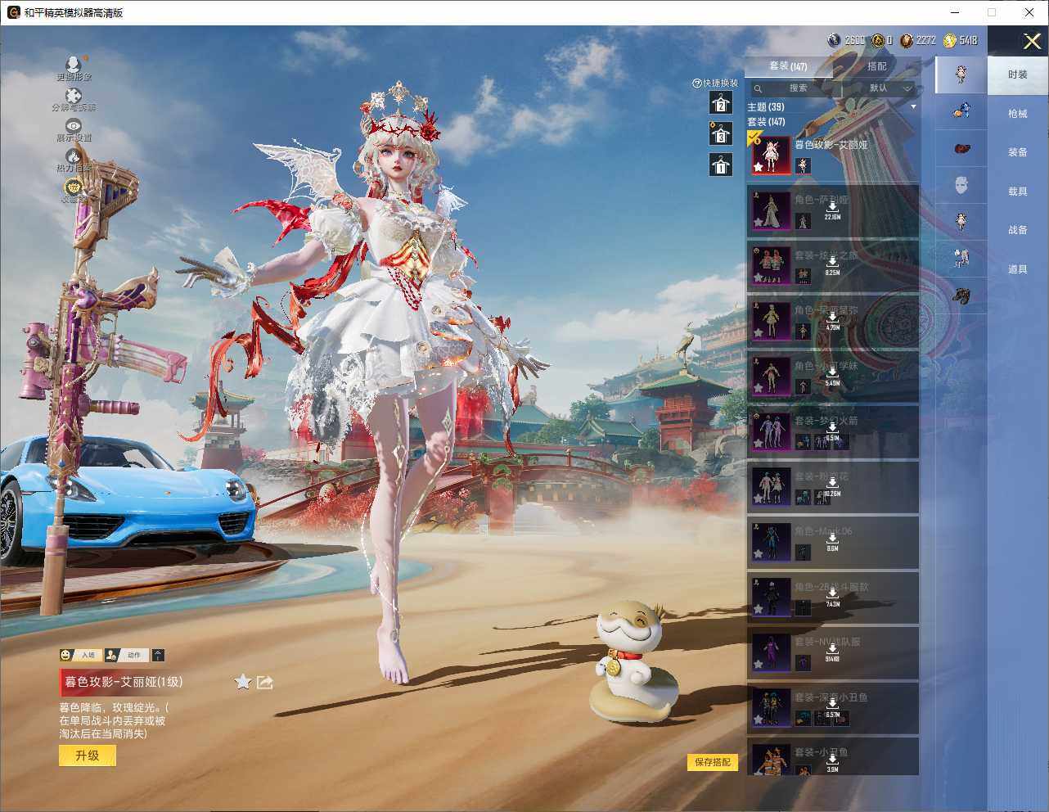This screenshot has width=1049, height=812.
Task: Click the 5418 gold coin counter
Action: (x=960, y=40)
